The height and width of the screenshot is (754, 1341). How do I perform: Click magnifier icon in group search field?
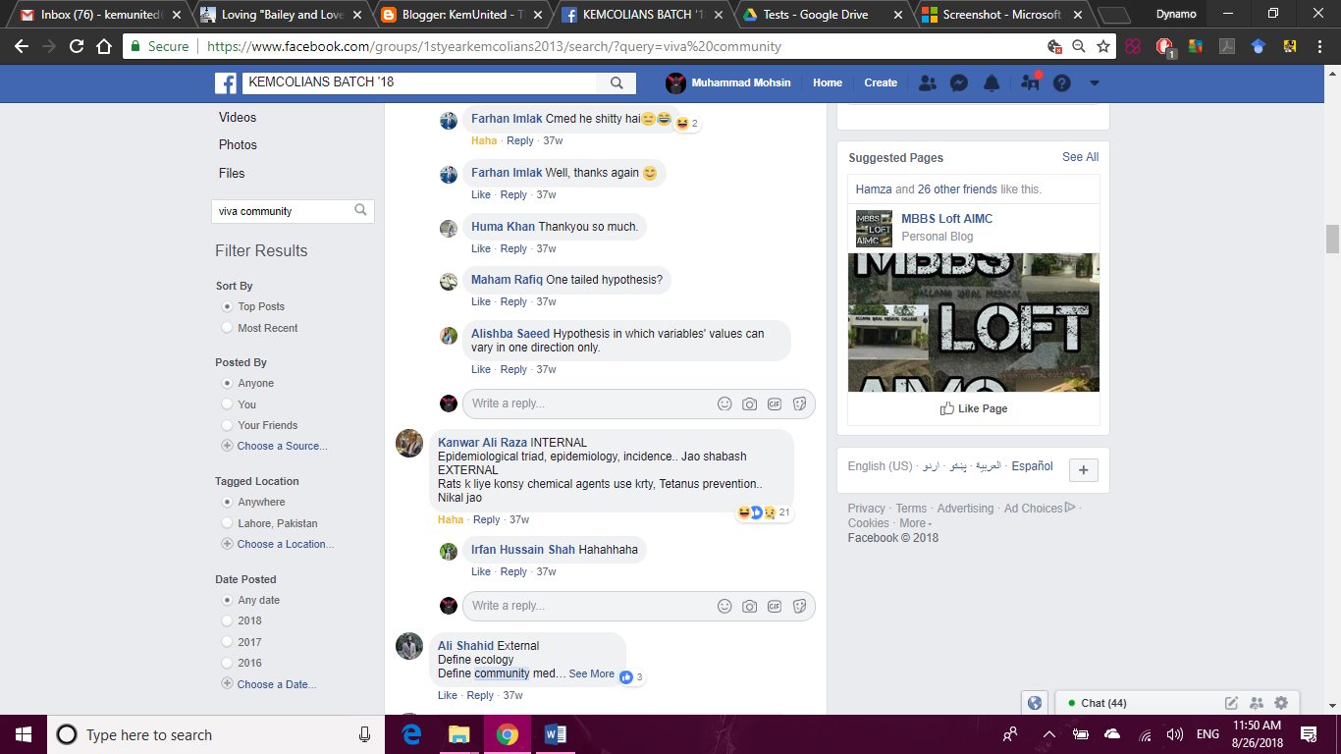point(360,210)
